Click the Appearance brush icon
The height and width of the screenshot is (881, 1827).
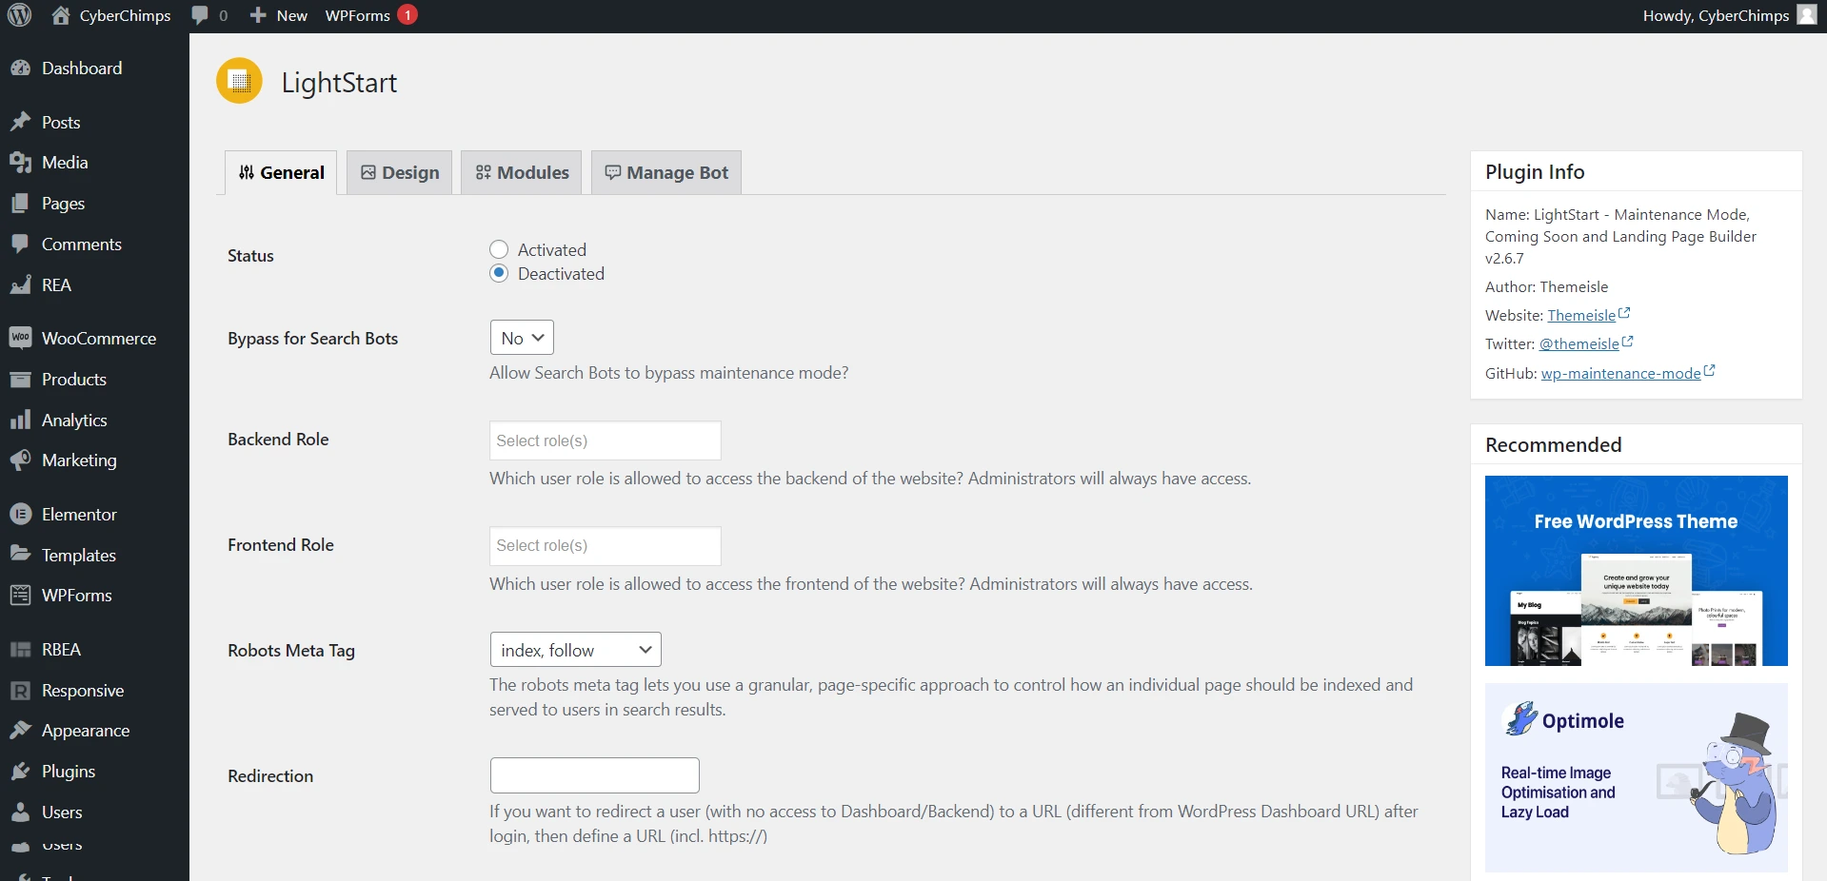click(x=21, y=731)
